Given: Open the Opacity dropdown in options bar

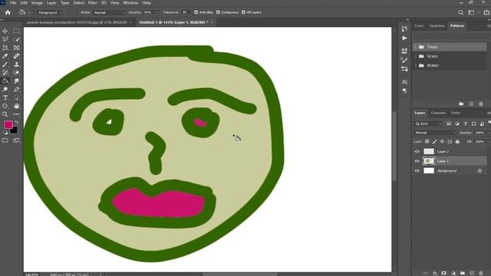Looking at the screenshot, I should coord(157,12).
